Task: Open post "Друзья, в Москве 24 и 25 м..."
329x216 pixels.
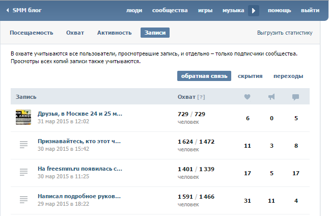Action: coord(79,114)
